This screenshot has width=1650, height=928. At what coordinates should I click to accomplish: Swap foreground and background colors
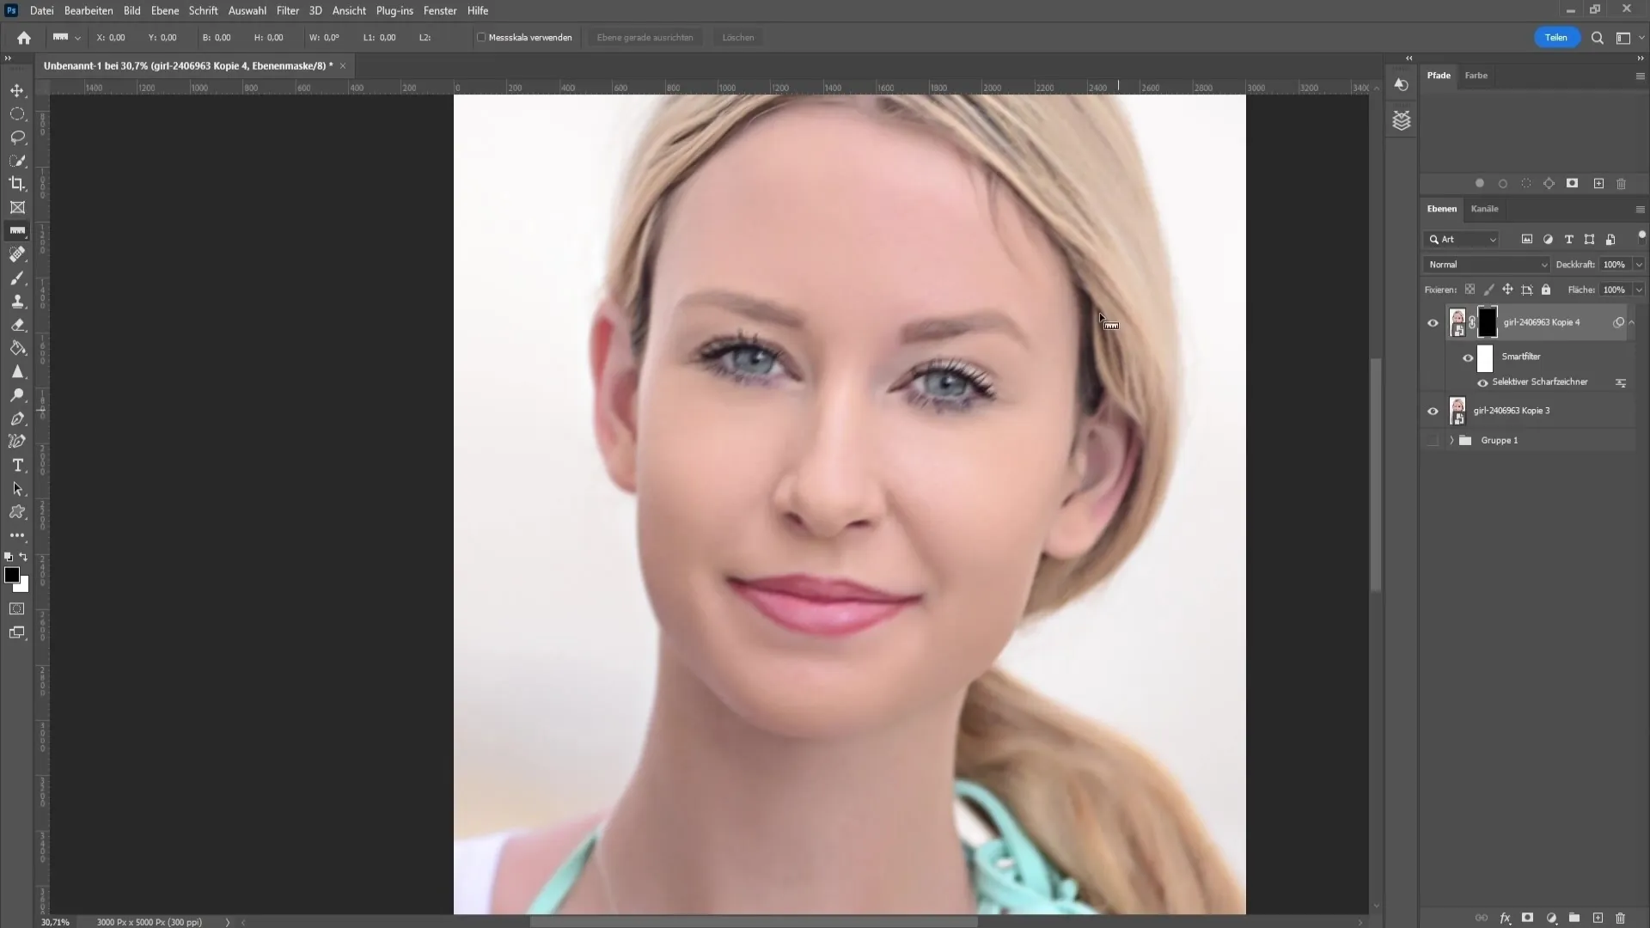[24, 557]
